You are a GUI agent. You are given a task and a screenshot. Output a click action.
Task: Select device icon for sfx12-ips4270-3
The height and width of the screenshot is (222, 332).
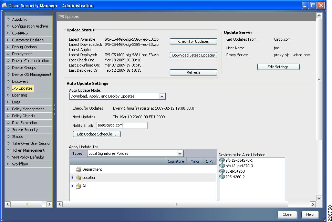[222, 166]
